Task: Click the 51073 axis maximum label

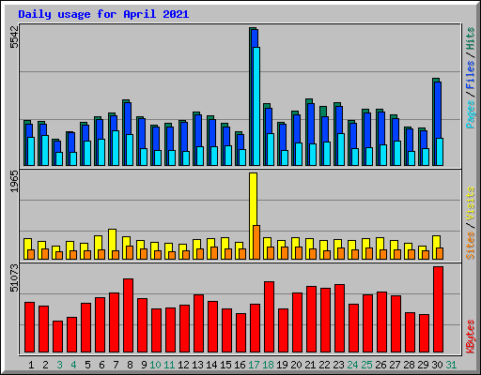Action: click(14, 277)
